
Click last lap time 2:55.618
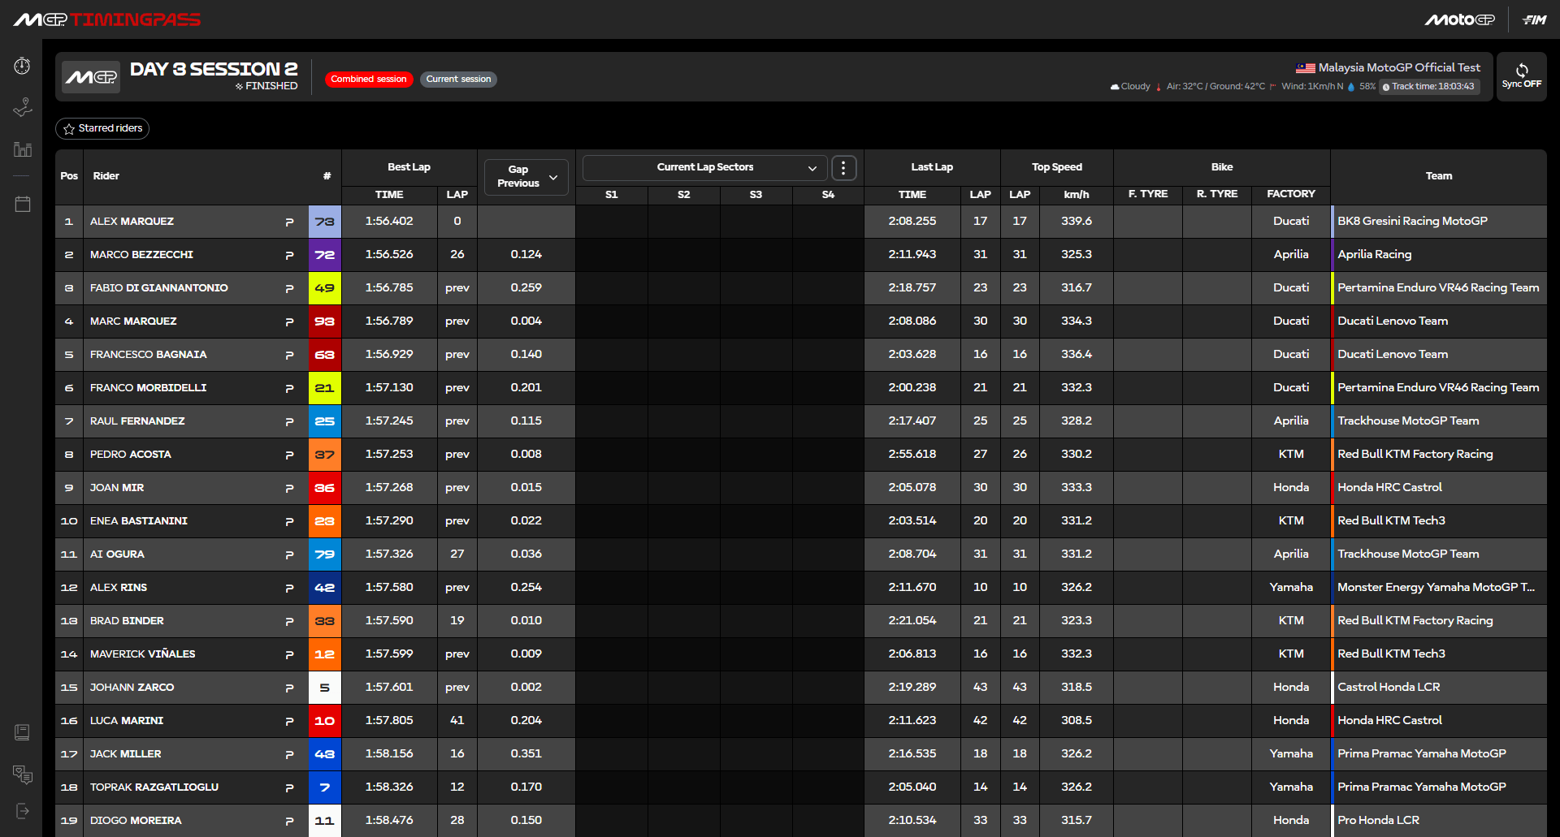click(x=912, y=454)
